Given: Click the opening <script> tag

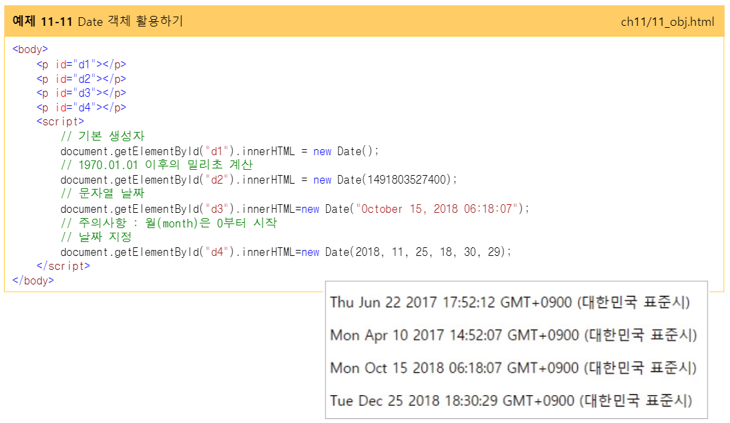Looking at the screenshot, I should 60,122.
